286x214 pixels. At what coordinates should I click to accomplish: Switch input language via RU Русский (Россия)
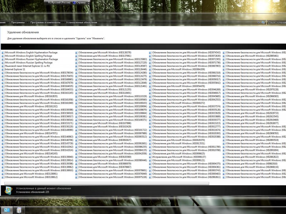point(60,3)
